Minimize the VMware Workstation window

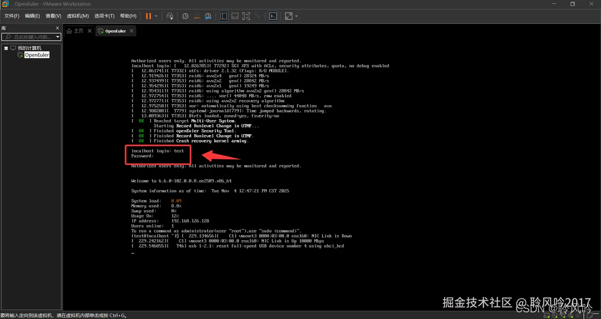[x=555, y=4]
